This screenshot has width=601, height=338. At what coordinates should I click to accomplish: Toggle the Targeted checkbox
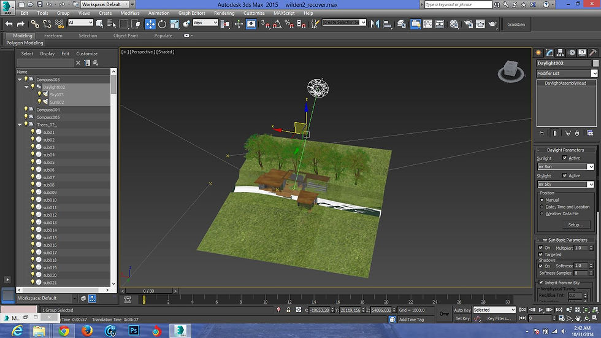coord(540,254)
